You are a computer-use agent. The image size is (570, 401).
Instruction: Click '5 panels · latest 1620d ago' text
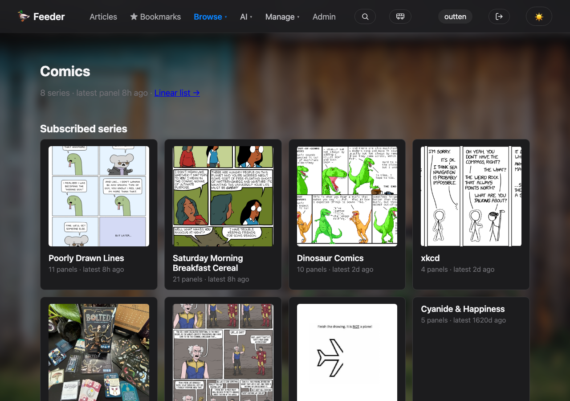(464, 320)
